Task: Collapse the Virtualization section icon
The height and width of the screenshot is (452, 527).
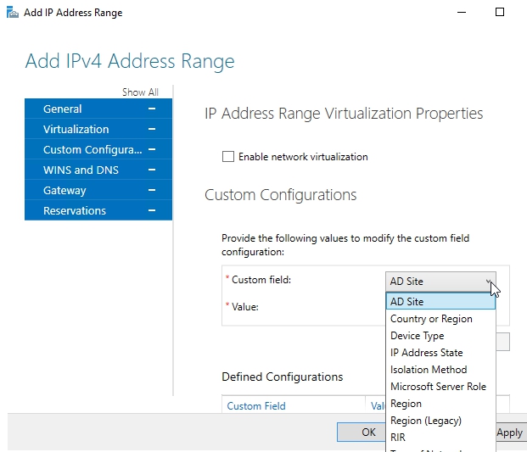Action: pos(152,129)
